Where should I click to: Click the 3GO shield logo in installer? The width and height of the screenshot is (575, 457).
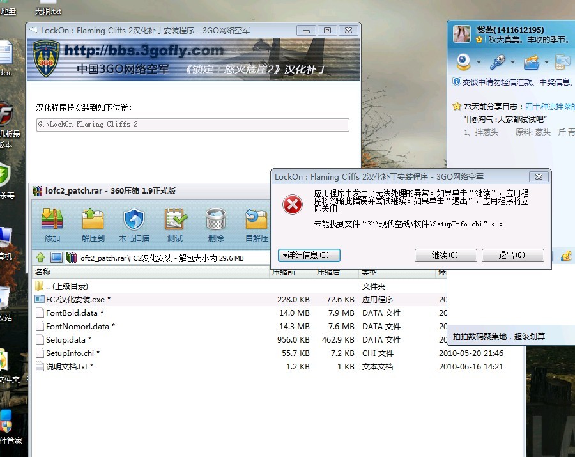(46, 59)
